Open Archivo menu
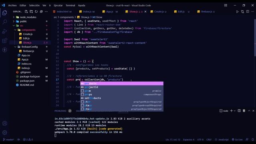The width and height of the screenshot is (256, 144). pyautogui.click(x=12, y=5)
